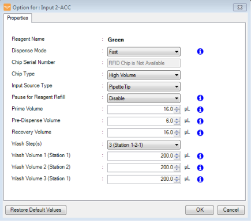The image size is (251, 221).
Task: Decrease Recovery Volume with down arrow
Action: 177,135
